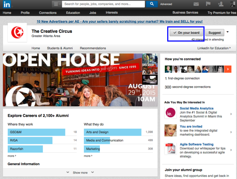This screenshot has height=179, width=237.
Task: Click the Suggest button
Action: click(215, 32)
